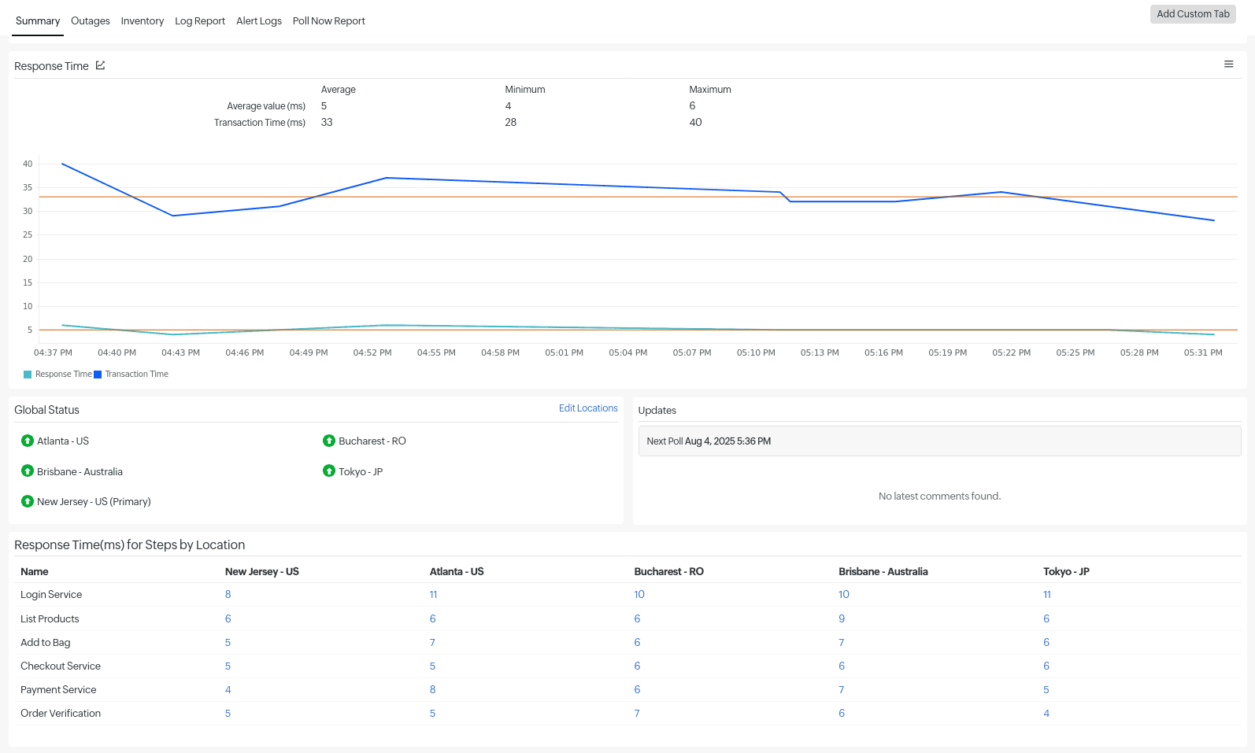Image resolution: width=1255 pixels, height=753 pixels.
Task: Open Login Service New Jersey value 8
Action: (228, 594)
